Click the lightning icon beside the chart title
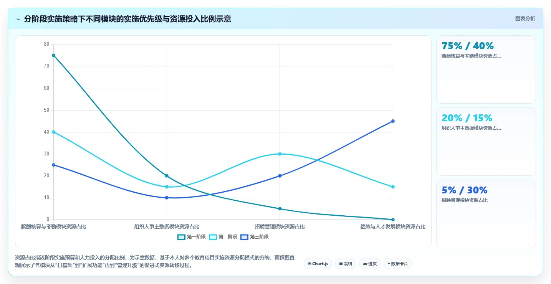This screenshot has width=551, height=284. tap(18, 19)
